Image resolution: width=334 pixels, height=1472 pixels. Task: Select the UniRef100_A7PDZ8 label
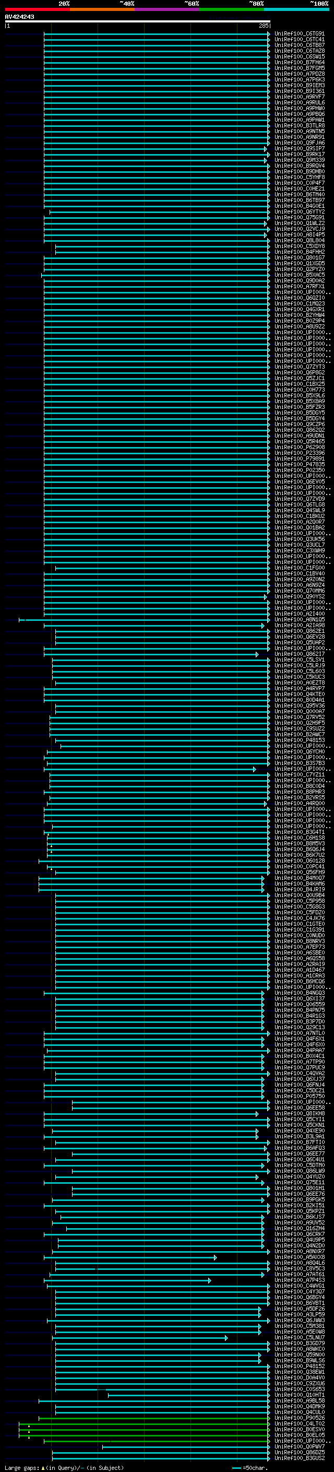point(299,74)
